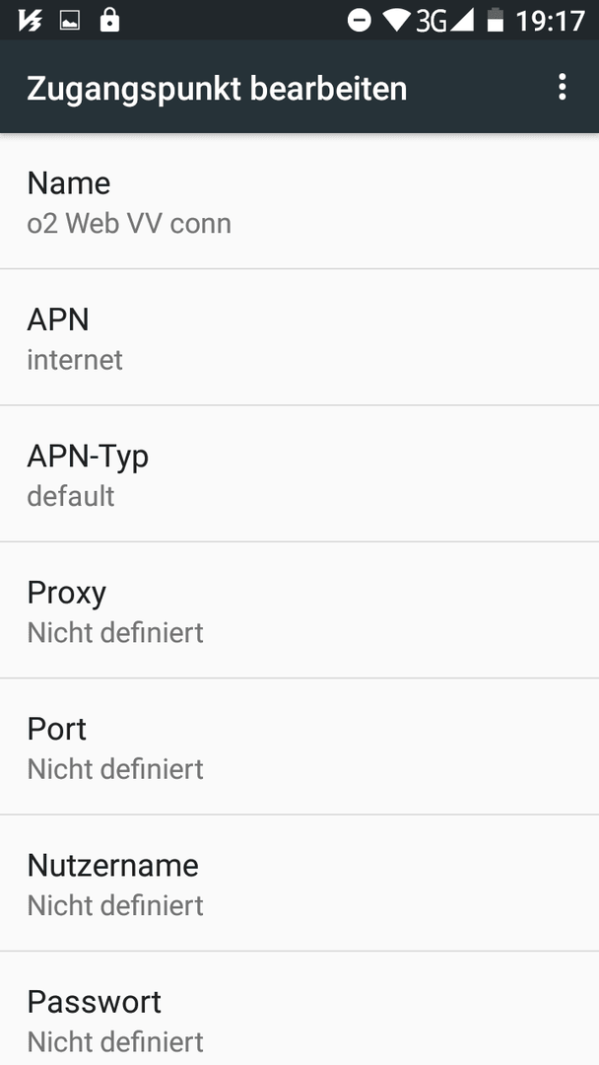Open the Proxy setting
Image resolution: width=599 pixels, height=1065 pixels.
[299, 610]
